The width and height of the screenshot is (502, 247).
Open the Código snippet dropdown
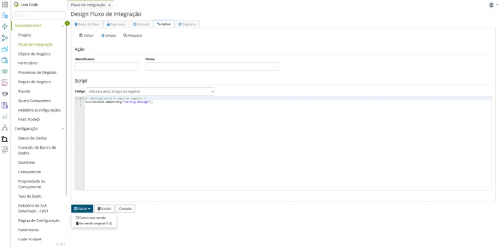(x=151, y=92)
